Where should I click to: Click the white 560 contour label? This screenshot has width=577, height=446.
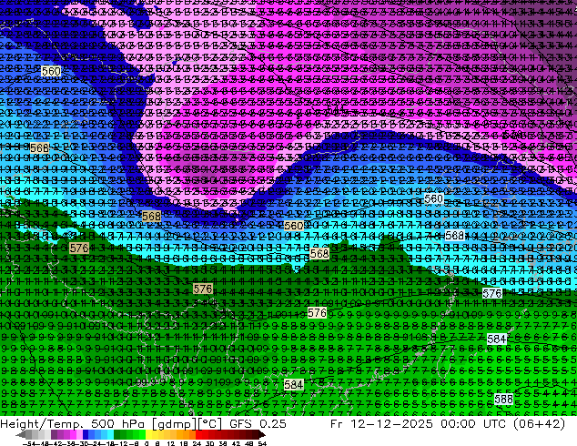[433, 199]
